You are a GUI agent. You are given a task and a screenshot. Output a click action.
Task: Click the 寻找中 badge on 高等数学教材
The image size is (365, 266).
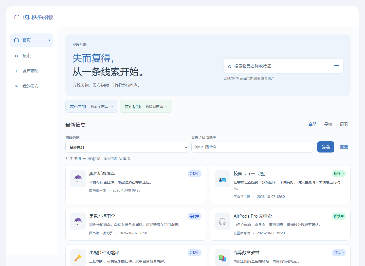339,253
